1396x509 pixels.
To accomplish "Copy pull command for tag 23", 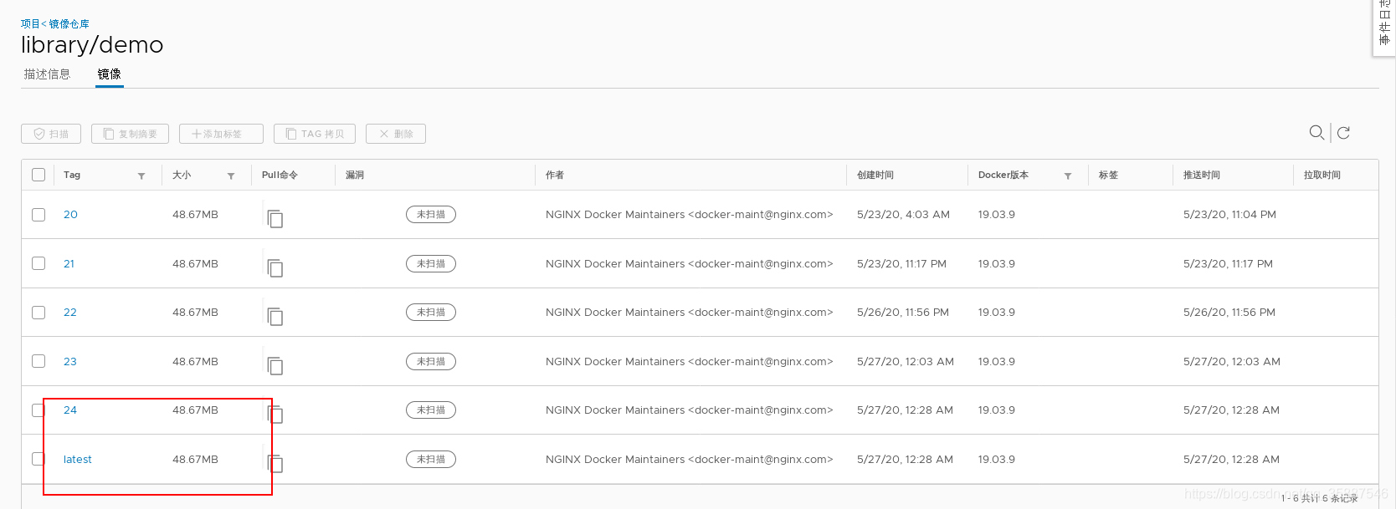I will coord(275,366).
